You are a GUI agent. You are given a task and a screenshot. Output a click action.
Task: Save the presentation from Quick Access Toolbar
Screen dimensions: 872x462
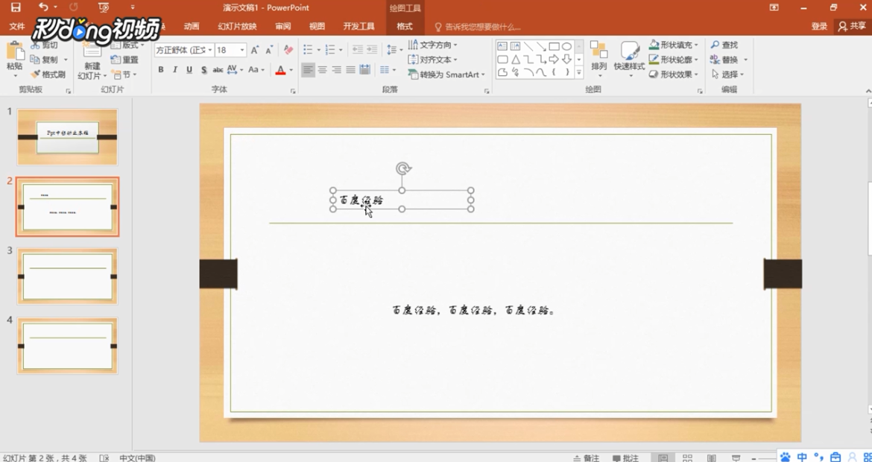[16, 7]
